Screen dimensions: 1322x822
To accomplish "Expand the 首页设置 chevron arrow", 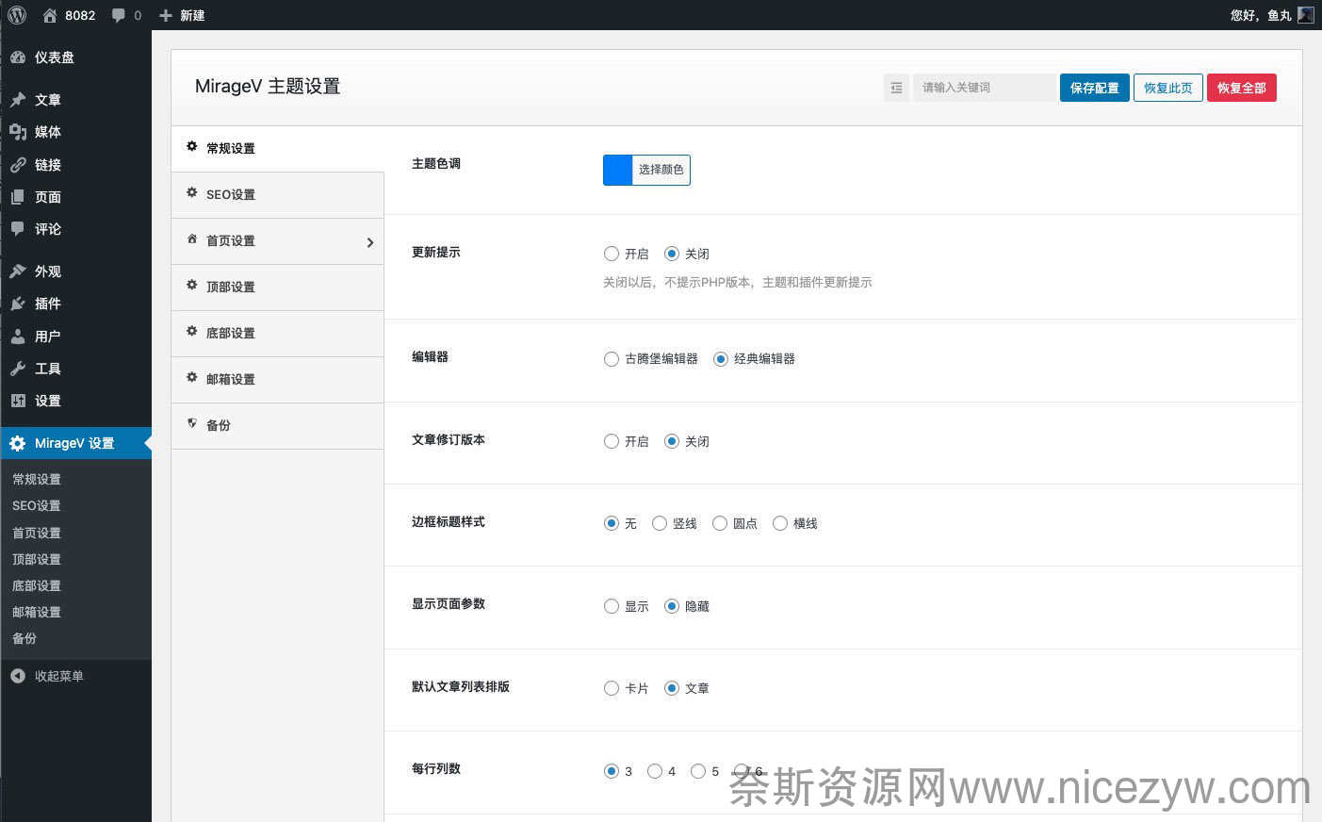I will pos(369,242).
